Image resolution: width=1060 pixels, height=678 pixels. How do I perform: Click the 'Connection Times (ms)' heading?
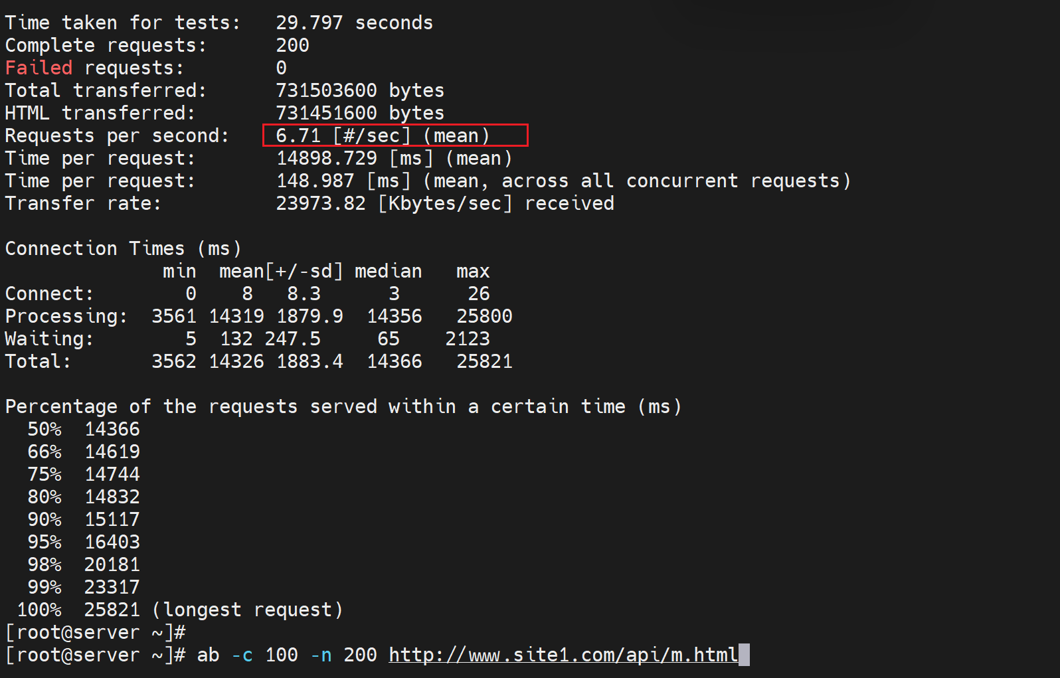(x=123, y=248)
